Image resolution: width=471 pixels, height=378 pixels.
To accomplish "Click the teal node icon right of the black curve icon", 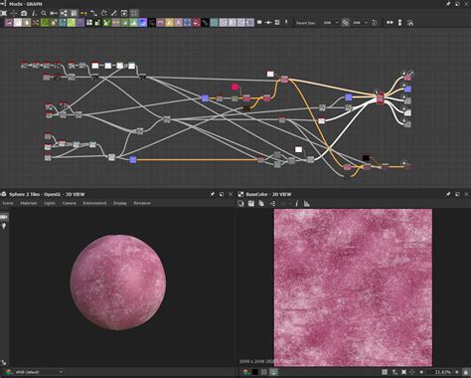I will pyautogui.click(x=215, y=23).
